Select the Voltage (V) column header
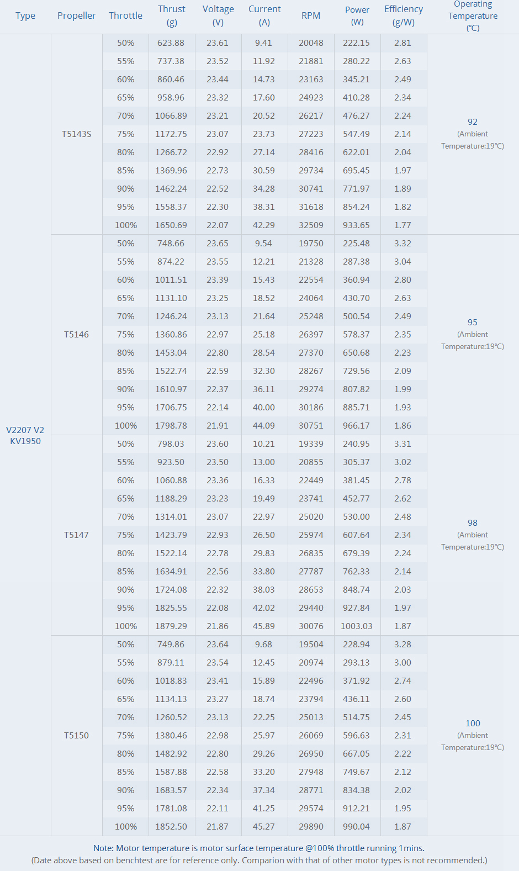Viewport: 519px width, 871px height. (x=218, y=16)
